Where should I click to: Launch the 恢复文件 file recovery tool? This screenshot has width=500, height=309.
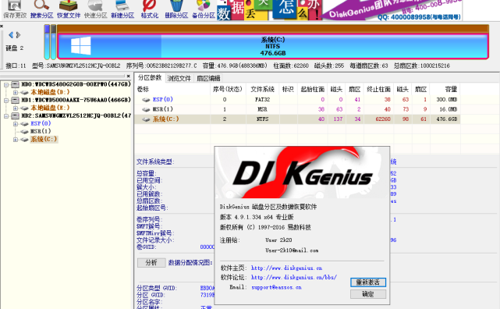(69, 9)
